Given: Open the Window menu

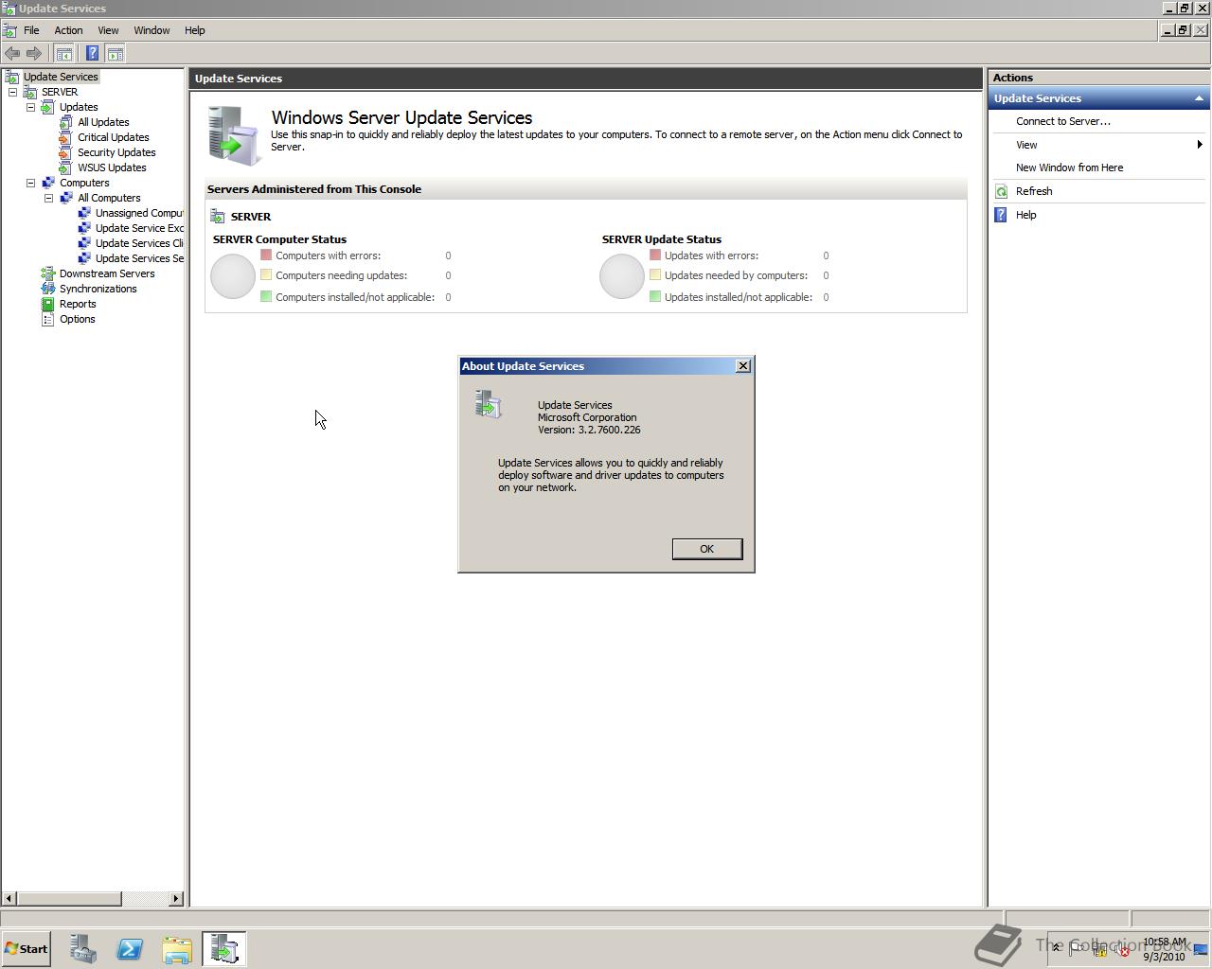Looking at the screenshot, I should (151, 30).
